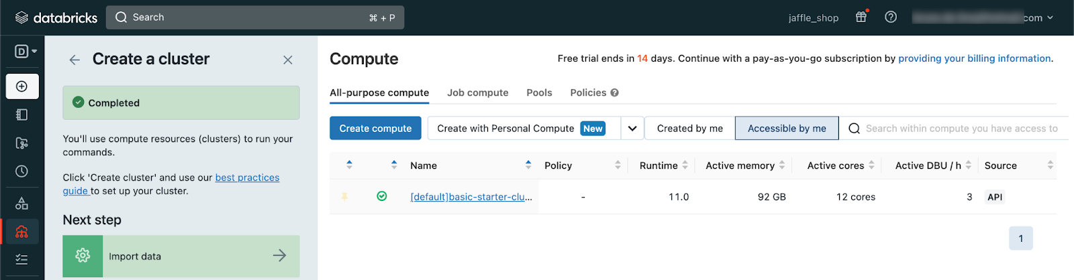Click the Create compute button

(375, 129)
